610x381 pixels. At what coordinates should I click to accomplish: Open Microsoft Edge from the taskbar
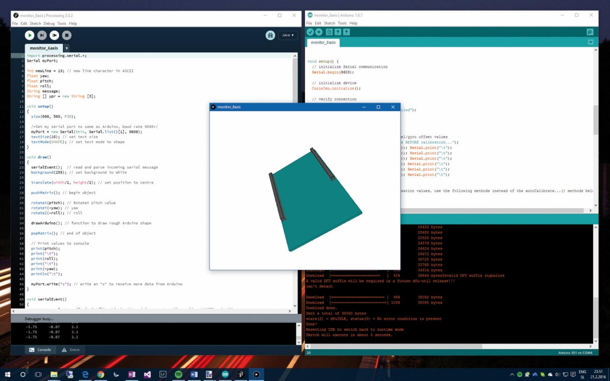pos(85,374)
